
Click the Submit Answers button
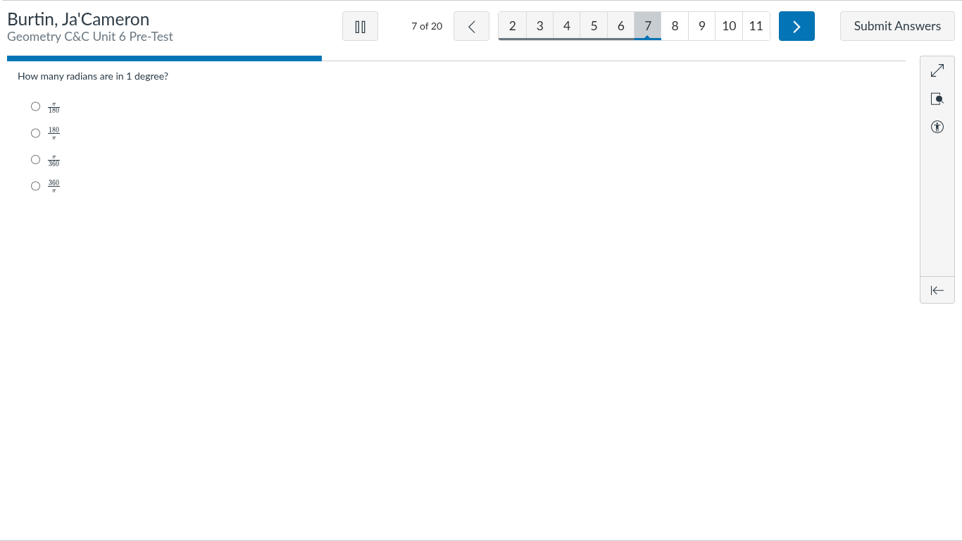897,26
